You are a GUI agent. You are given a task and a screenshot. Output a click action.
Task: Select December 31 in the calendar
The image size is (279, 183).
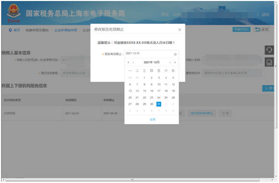point(159,104)
